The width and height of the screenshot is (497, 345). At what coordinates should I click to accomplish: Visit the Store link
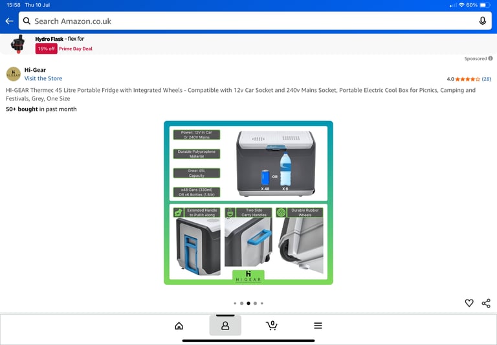coord(43,78)
